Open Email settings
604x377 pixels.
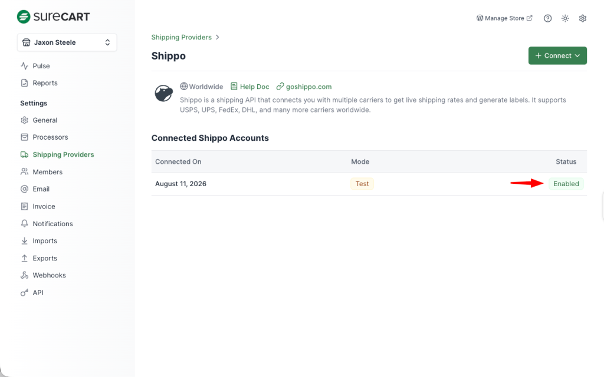pos(41,189)
